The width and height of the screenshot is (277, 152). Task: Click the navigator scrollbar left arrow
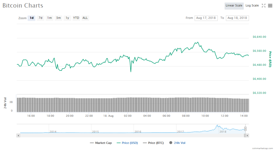(x=18, y=135)
